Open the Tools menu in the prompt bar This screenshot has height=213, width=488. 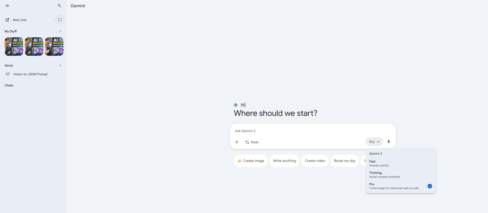[x=251, y=142]
